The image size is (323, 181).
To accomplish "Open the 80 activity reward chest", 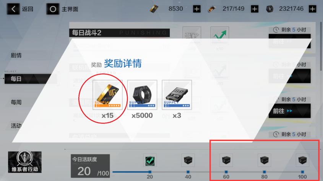I will pos(264,160).
